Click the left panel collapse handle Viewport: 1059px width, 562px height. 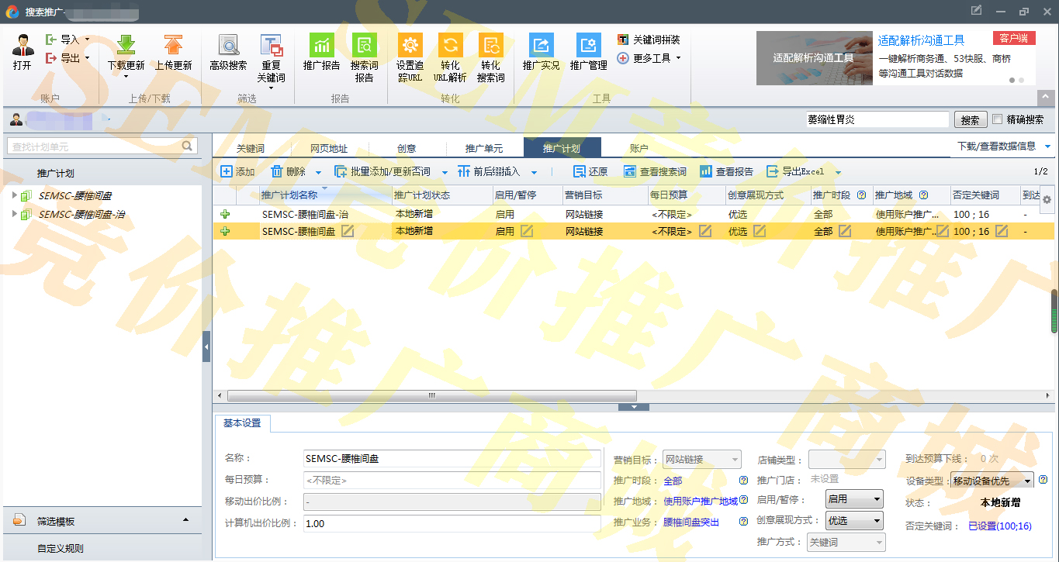tap(206, 347)
